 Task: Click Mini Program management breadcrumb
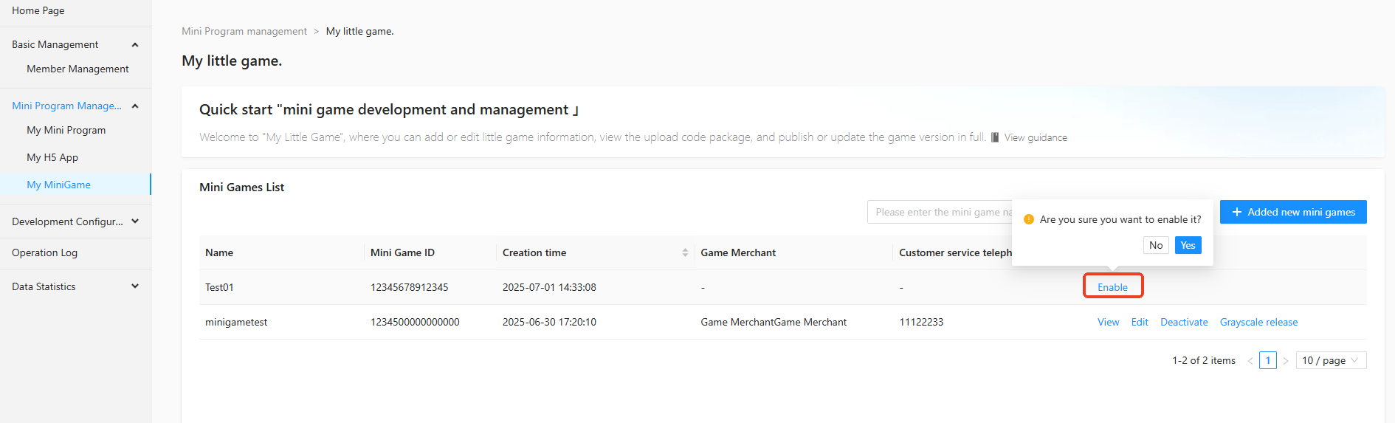(244, 31)
